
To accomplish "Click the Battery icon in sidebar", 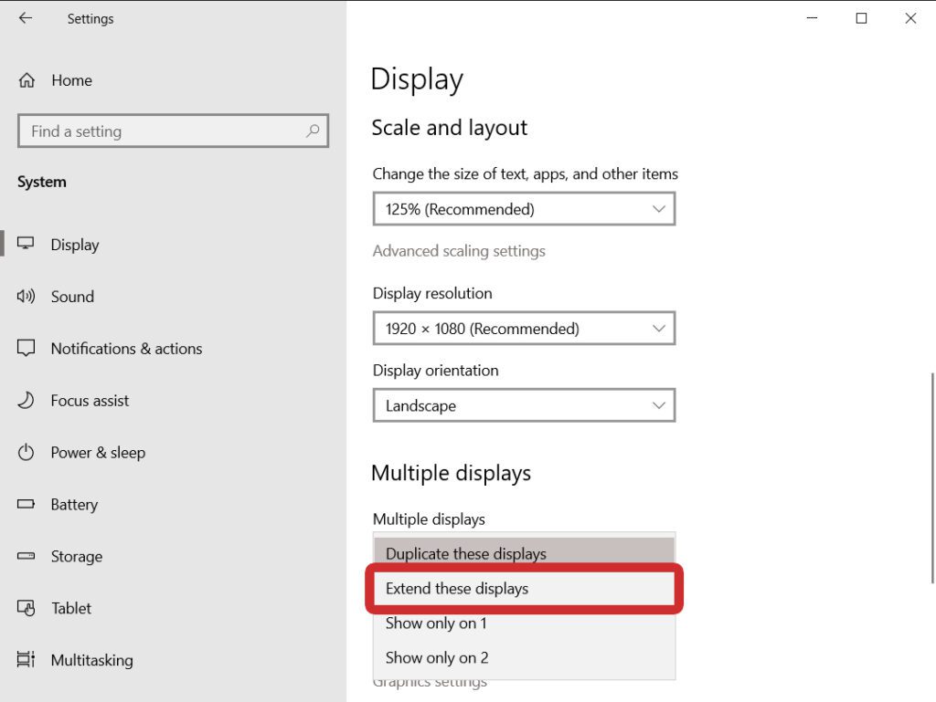I will tap(26, 504).
